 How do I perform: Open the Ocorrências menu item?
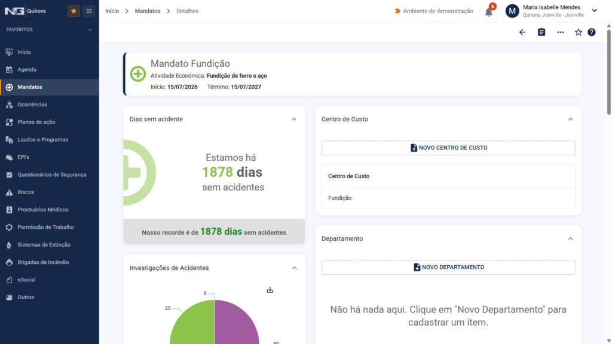[x=50, y=105]
